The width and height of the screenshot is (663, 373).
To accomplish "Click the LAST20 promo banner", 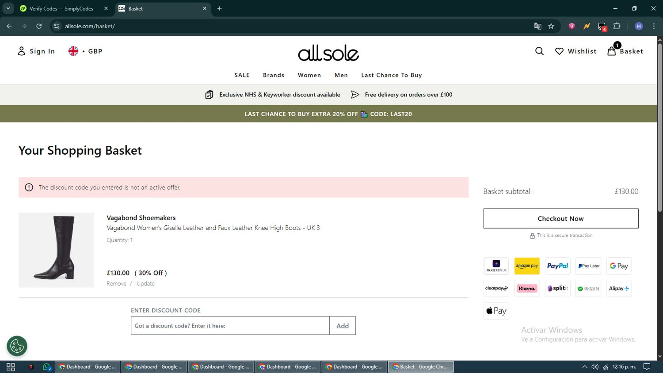I will coord(328,114).
